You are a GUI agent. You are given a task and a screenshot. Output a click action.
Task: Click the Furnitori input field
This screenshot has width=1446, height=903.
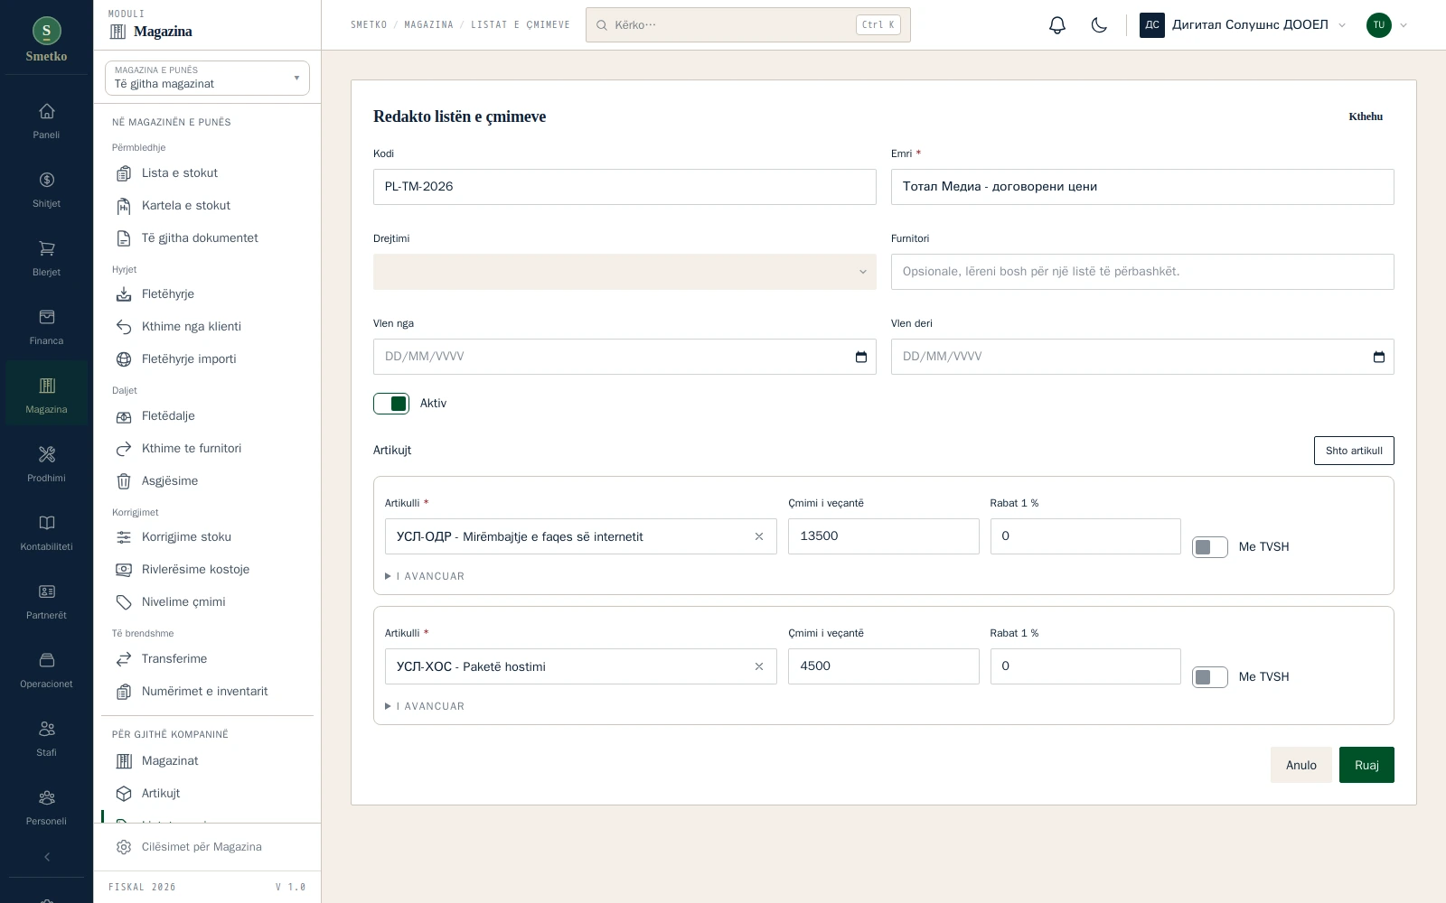tap(1142, 272)
